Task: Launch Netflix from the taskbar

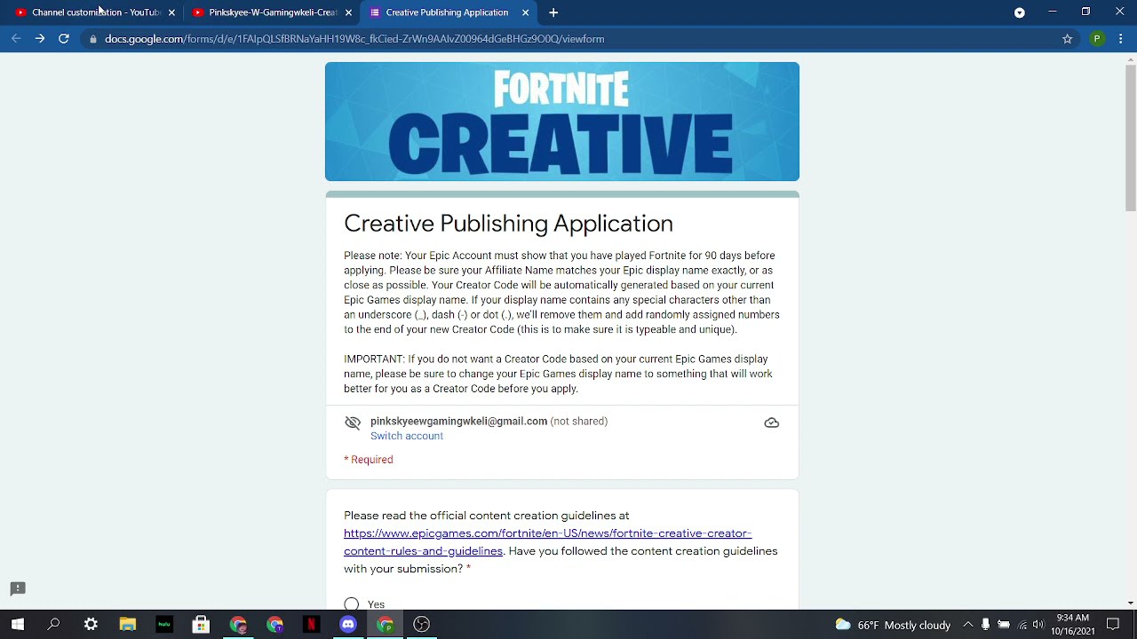Action: (x=311, y=625)
